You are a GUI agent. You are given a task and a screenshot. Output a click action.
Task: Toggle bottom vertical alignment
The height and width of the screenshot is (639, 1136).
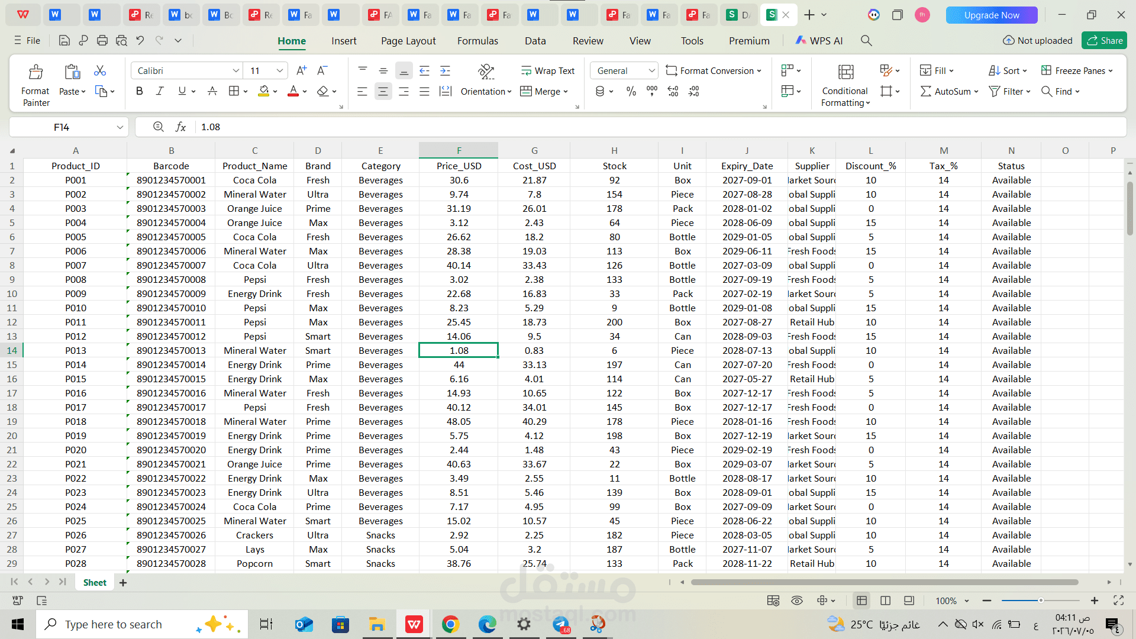[x=404, y=71]
